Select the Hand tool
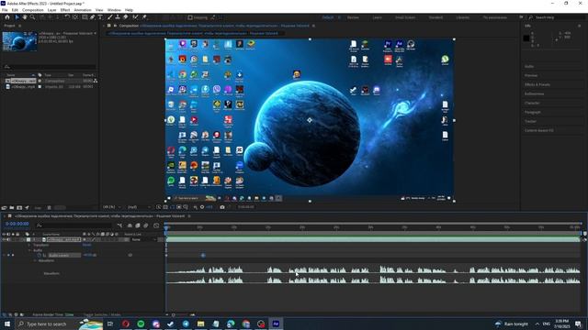Image resolution: width=588 pixels, height=330 pixels. (x=25, y=17)
